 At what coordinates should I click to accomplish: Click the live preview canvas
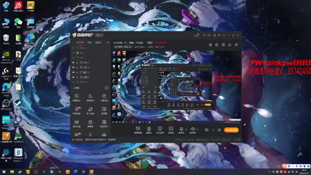[176, 87]
